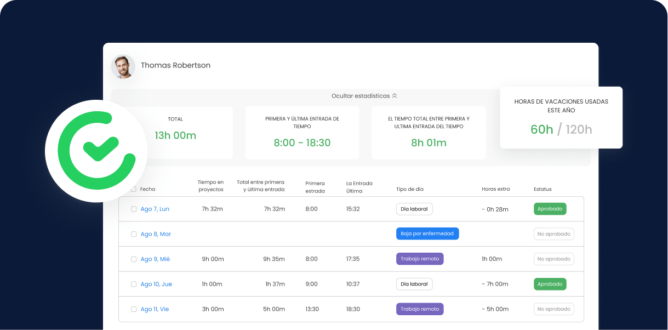Select the Ago 8, Mar row checkbox
Screen dimensions: 668x330
point(134,234)
